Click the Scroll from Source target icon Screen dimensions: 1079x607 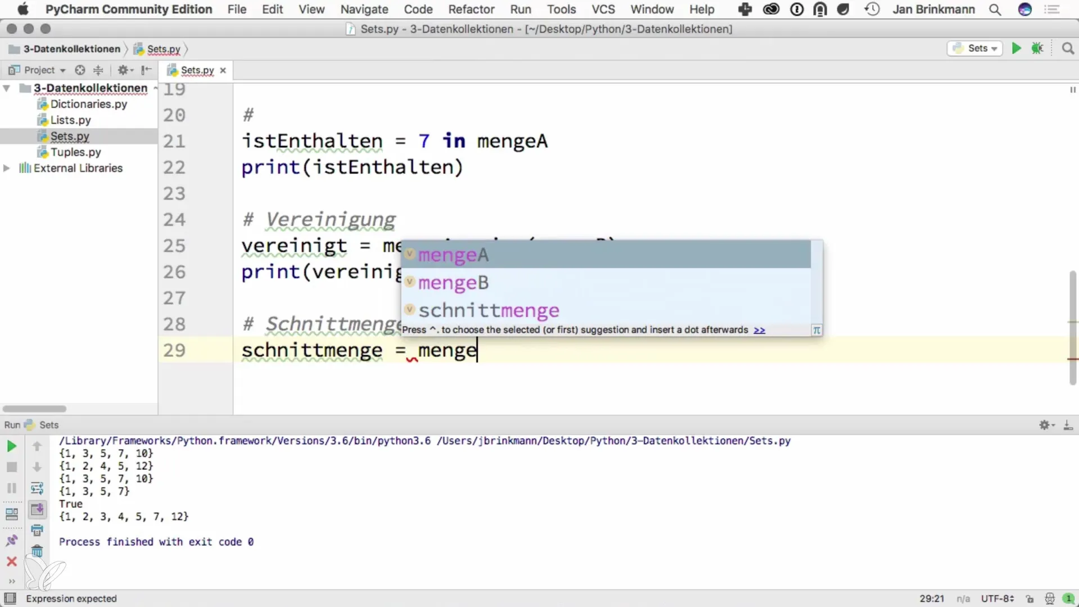[80, 70]
